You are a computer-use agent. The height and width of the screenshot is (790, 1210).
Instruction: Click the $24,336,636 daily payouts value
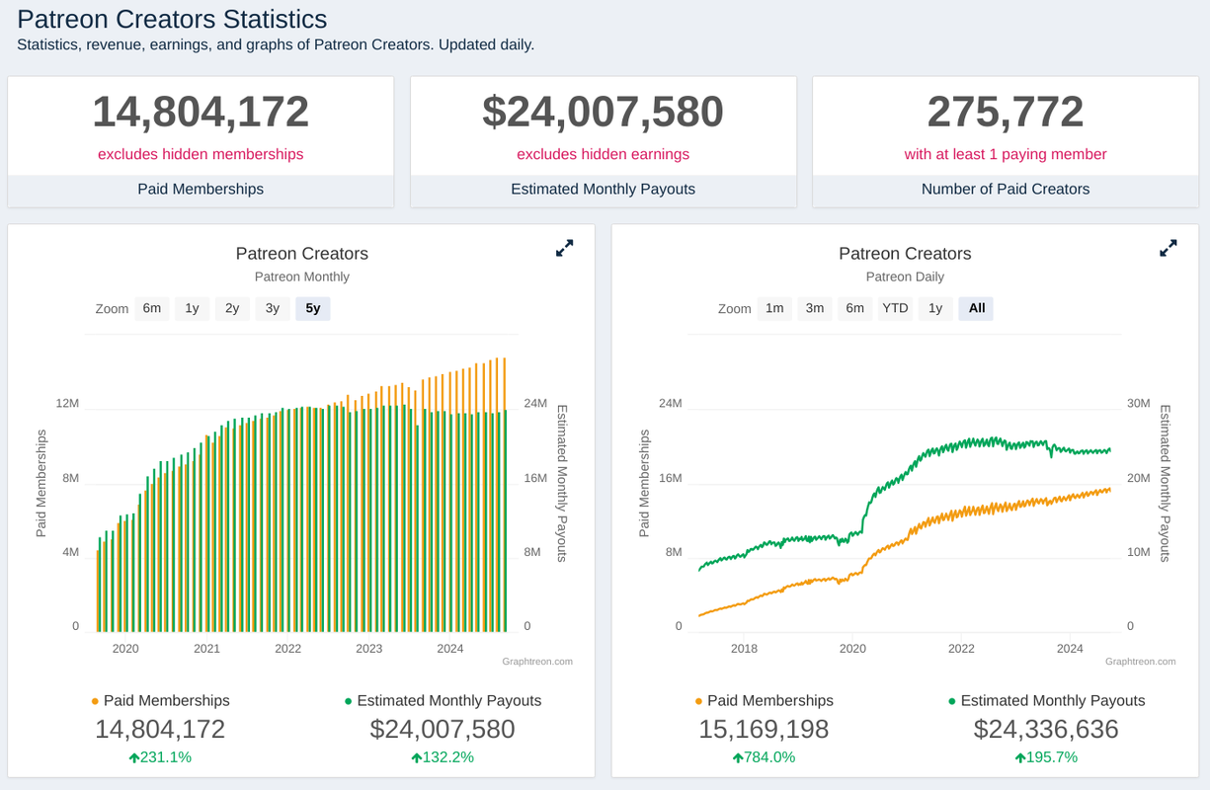1046,730
